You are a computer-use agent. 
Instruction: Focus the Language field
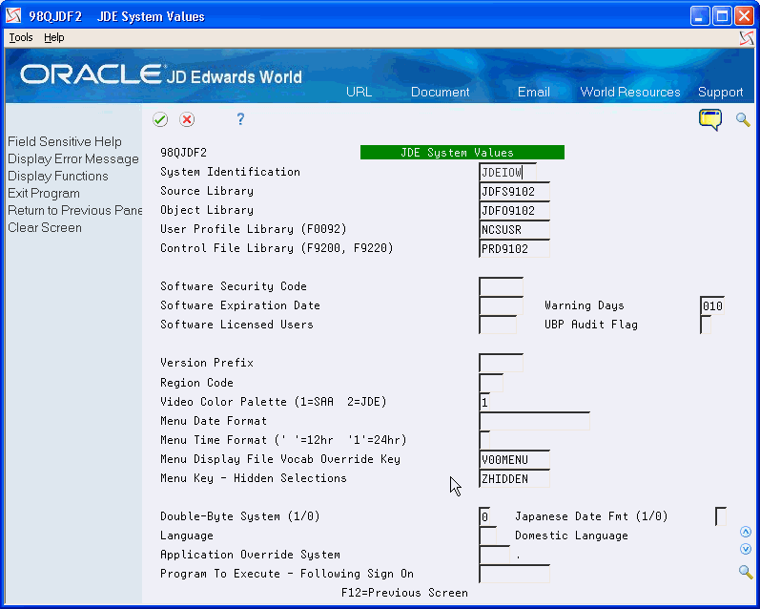(487, 535)
